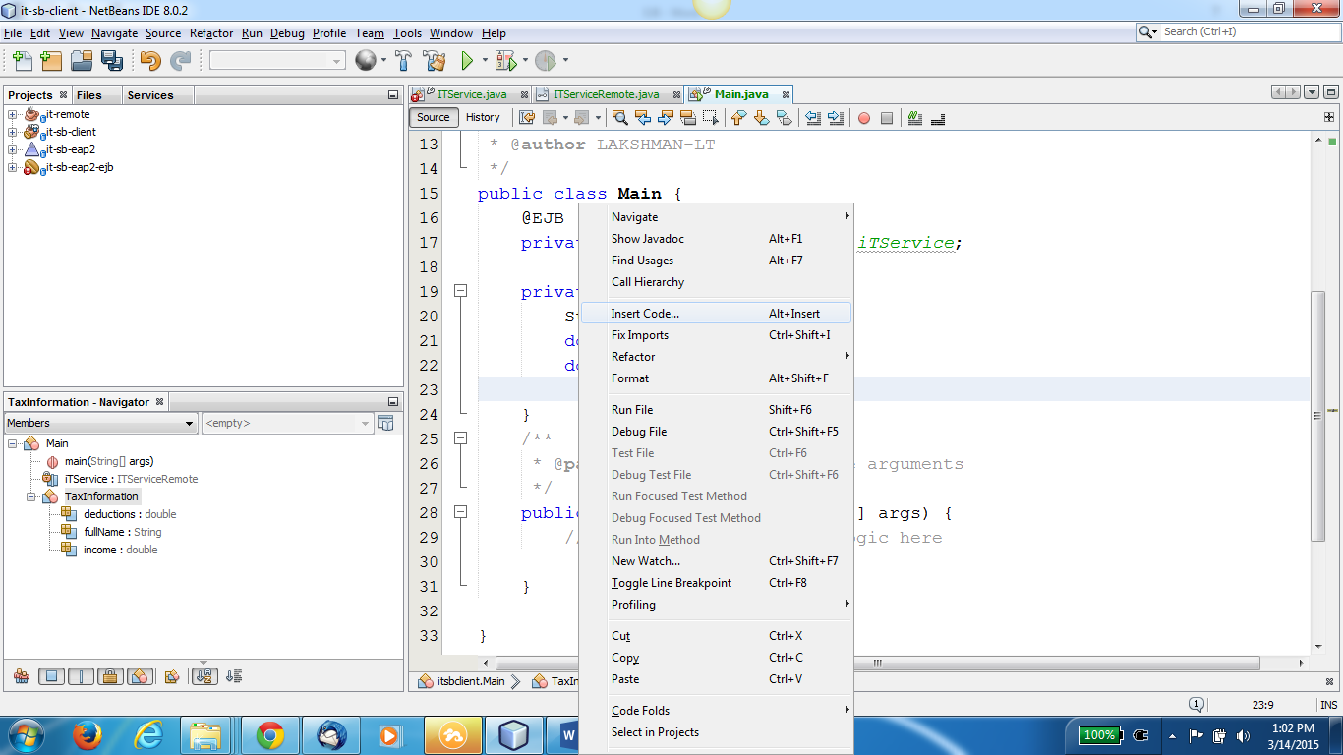Click Find Previous Occurrence arrow icon

643,118
